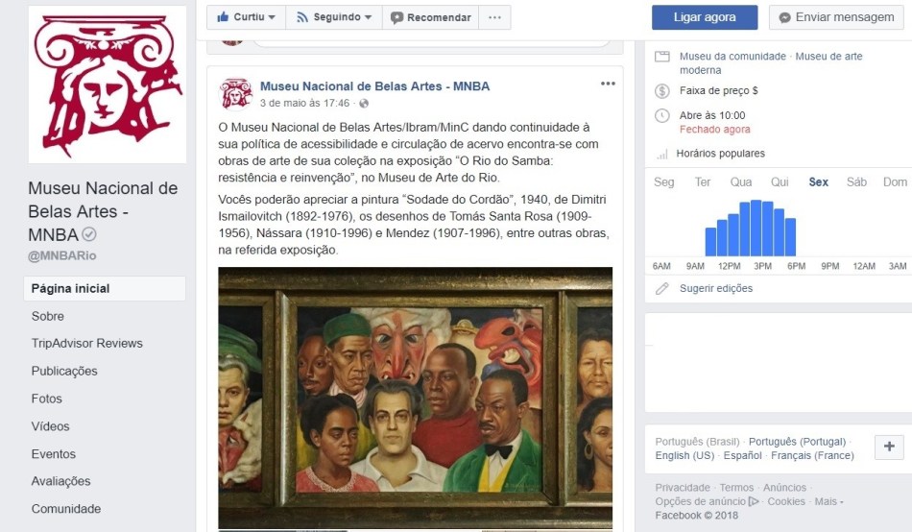Select Sex in popular hours days
This screenshot has width=912, height=532.
point(818,182)
